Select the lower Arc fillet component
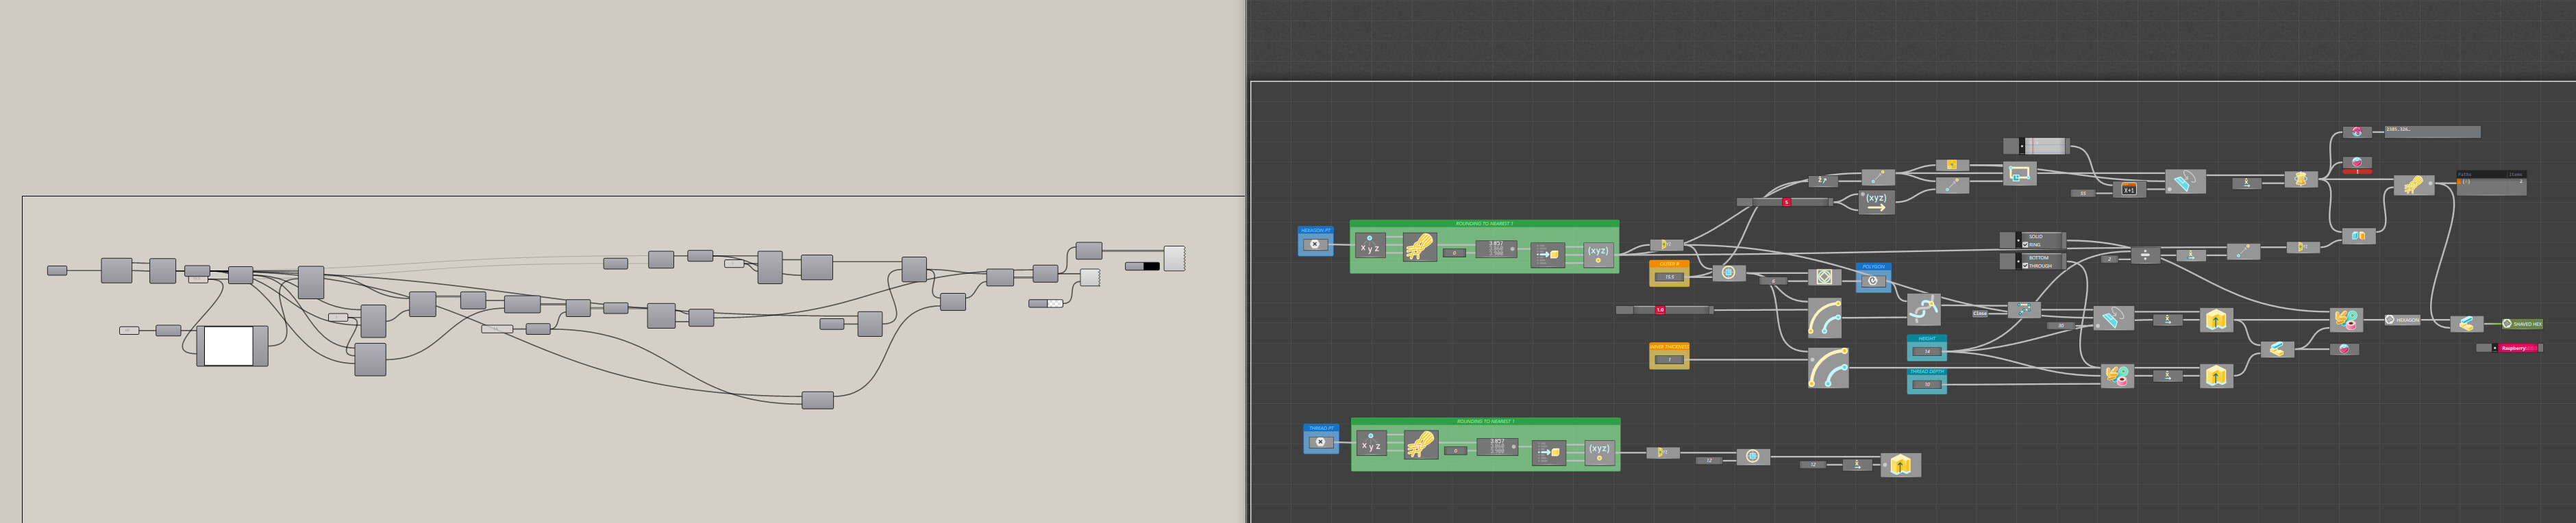 (x=1828, y=368)
